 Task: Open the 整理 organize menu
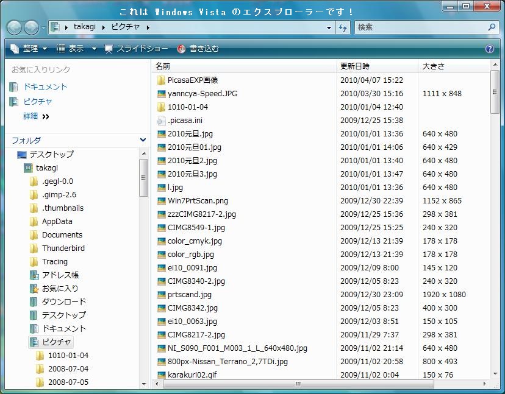pyautogui.click(x=29, y=49)
